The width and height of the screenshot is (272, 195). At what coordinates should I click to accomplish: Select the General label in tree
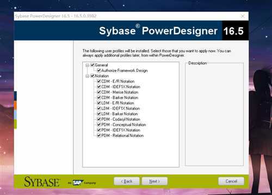(x=101, y=65)
